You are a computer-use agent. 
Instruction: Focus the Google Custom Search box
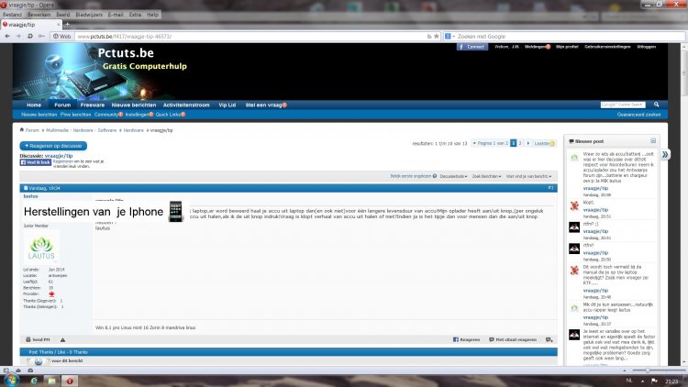[x=623, y=105]
